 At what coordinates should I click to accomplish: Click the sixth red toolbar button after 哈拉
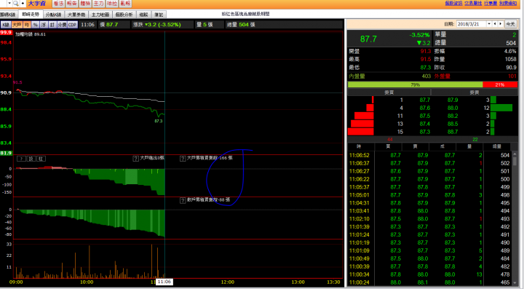pyautogui.click(x=125, y=4)
